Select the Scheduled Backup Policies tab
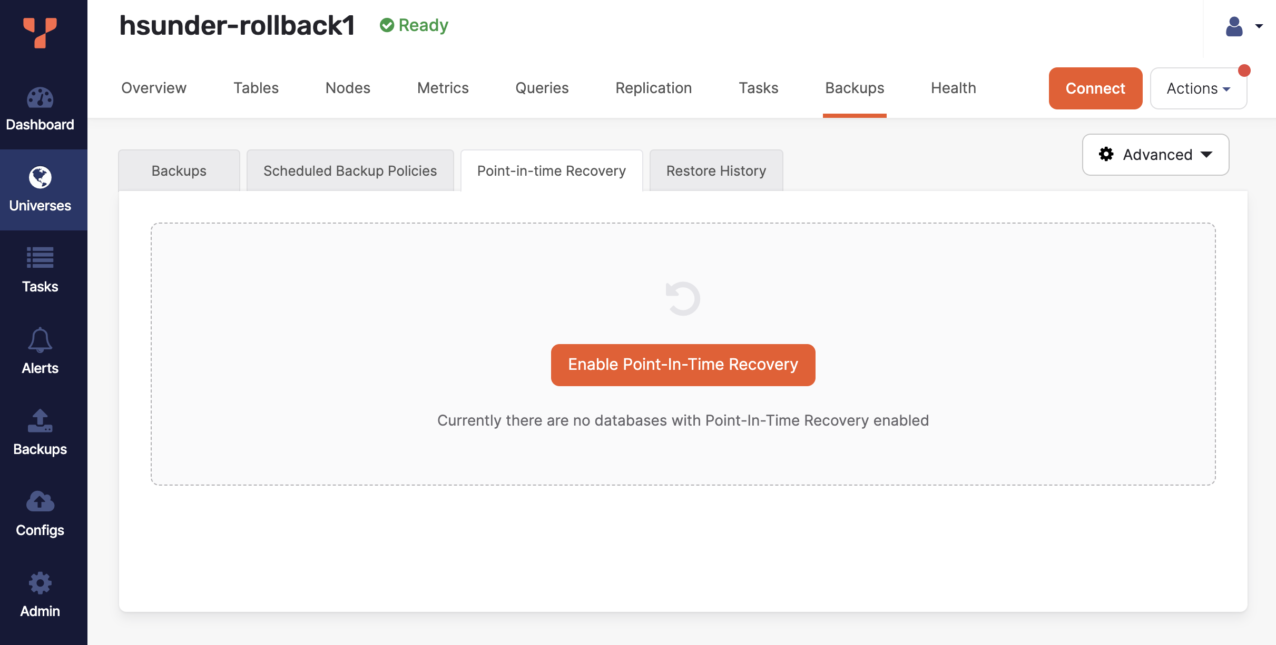The height and width of the screenshot is (645, 1276). 349,170
